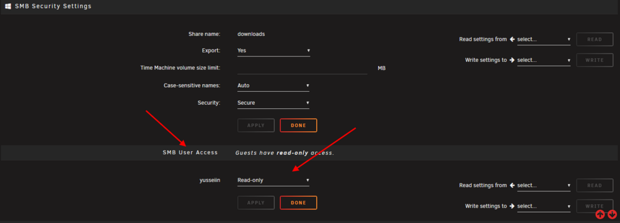Click the Windows logo beside SMB Security Settings

[8, 6]
